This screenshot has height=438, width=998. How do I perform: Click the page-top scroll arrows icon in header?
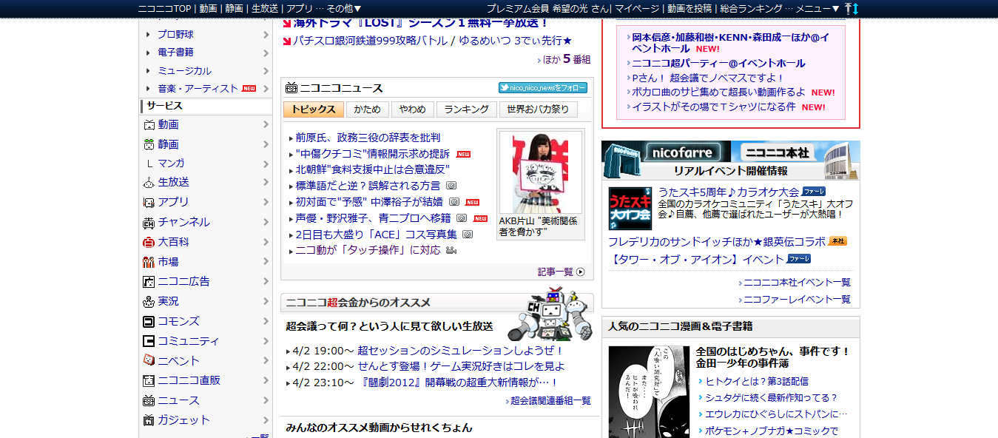[x=852, y=8]
